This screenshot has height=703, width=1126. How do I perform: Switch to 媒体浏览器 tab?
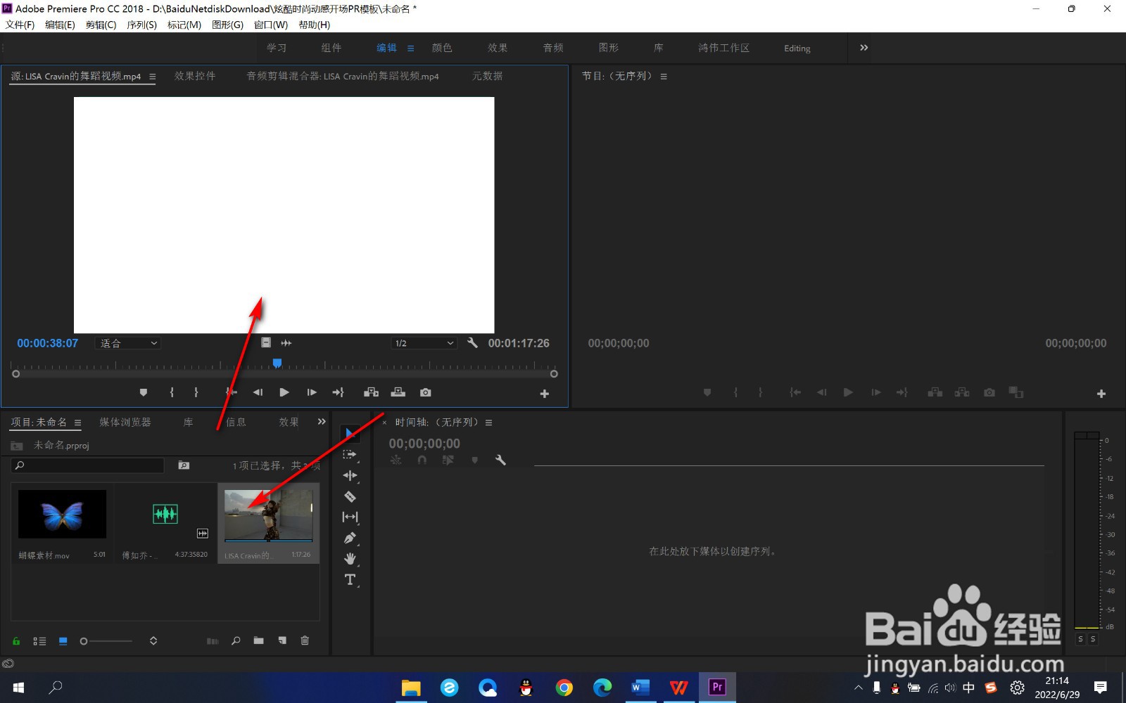tap(125, 422)
